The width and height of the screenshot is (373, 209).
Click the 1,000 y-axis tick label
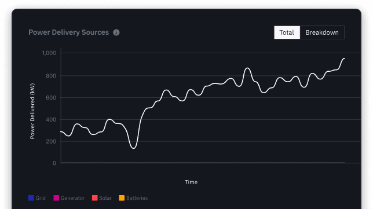pos(49,53)
